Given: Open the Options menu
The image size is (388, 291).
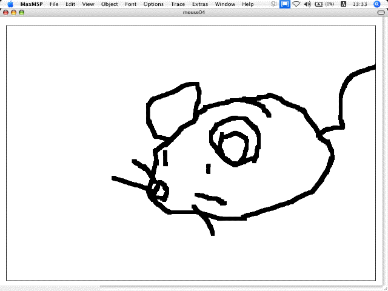Looking at the screenshot, I should [x=153, y=4].
